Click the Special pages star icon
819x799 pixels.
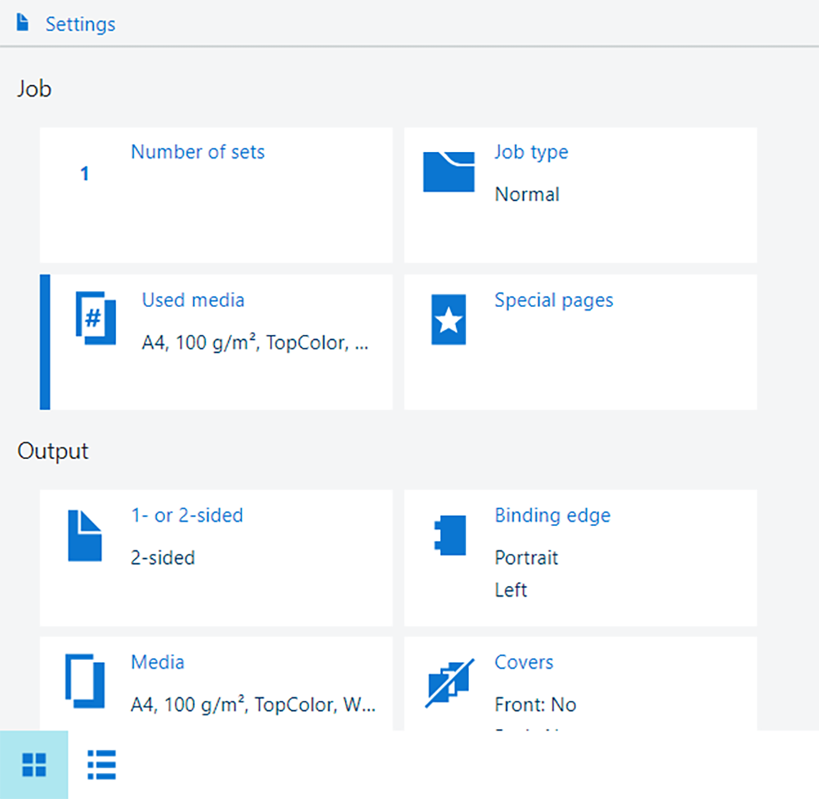point(448,319)
